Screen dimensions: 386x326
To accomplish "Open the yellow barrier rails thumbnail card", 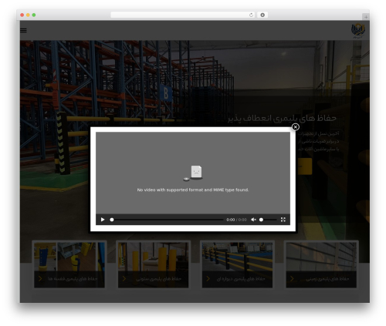I will click(x=237, y=265).
